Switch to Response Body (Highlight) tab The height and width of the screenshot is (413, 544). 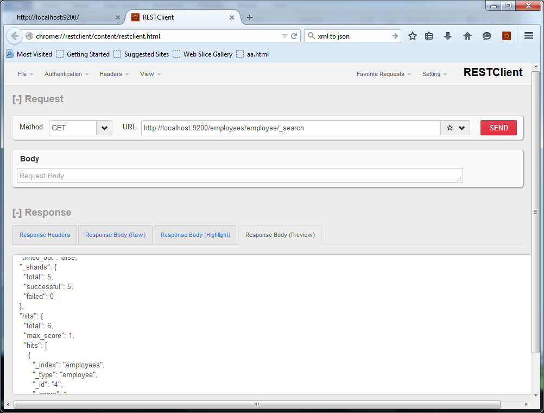pos(195,235)
